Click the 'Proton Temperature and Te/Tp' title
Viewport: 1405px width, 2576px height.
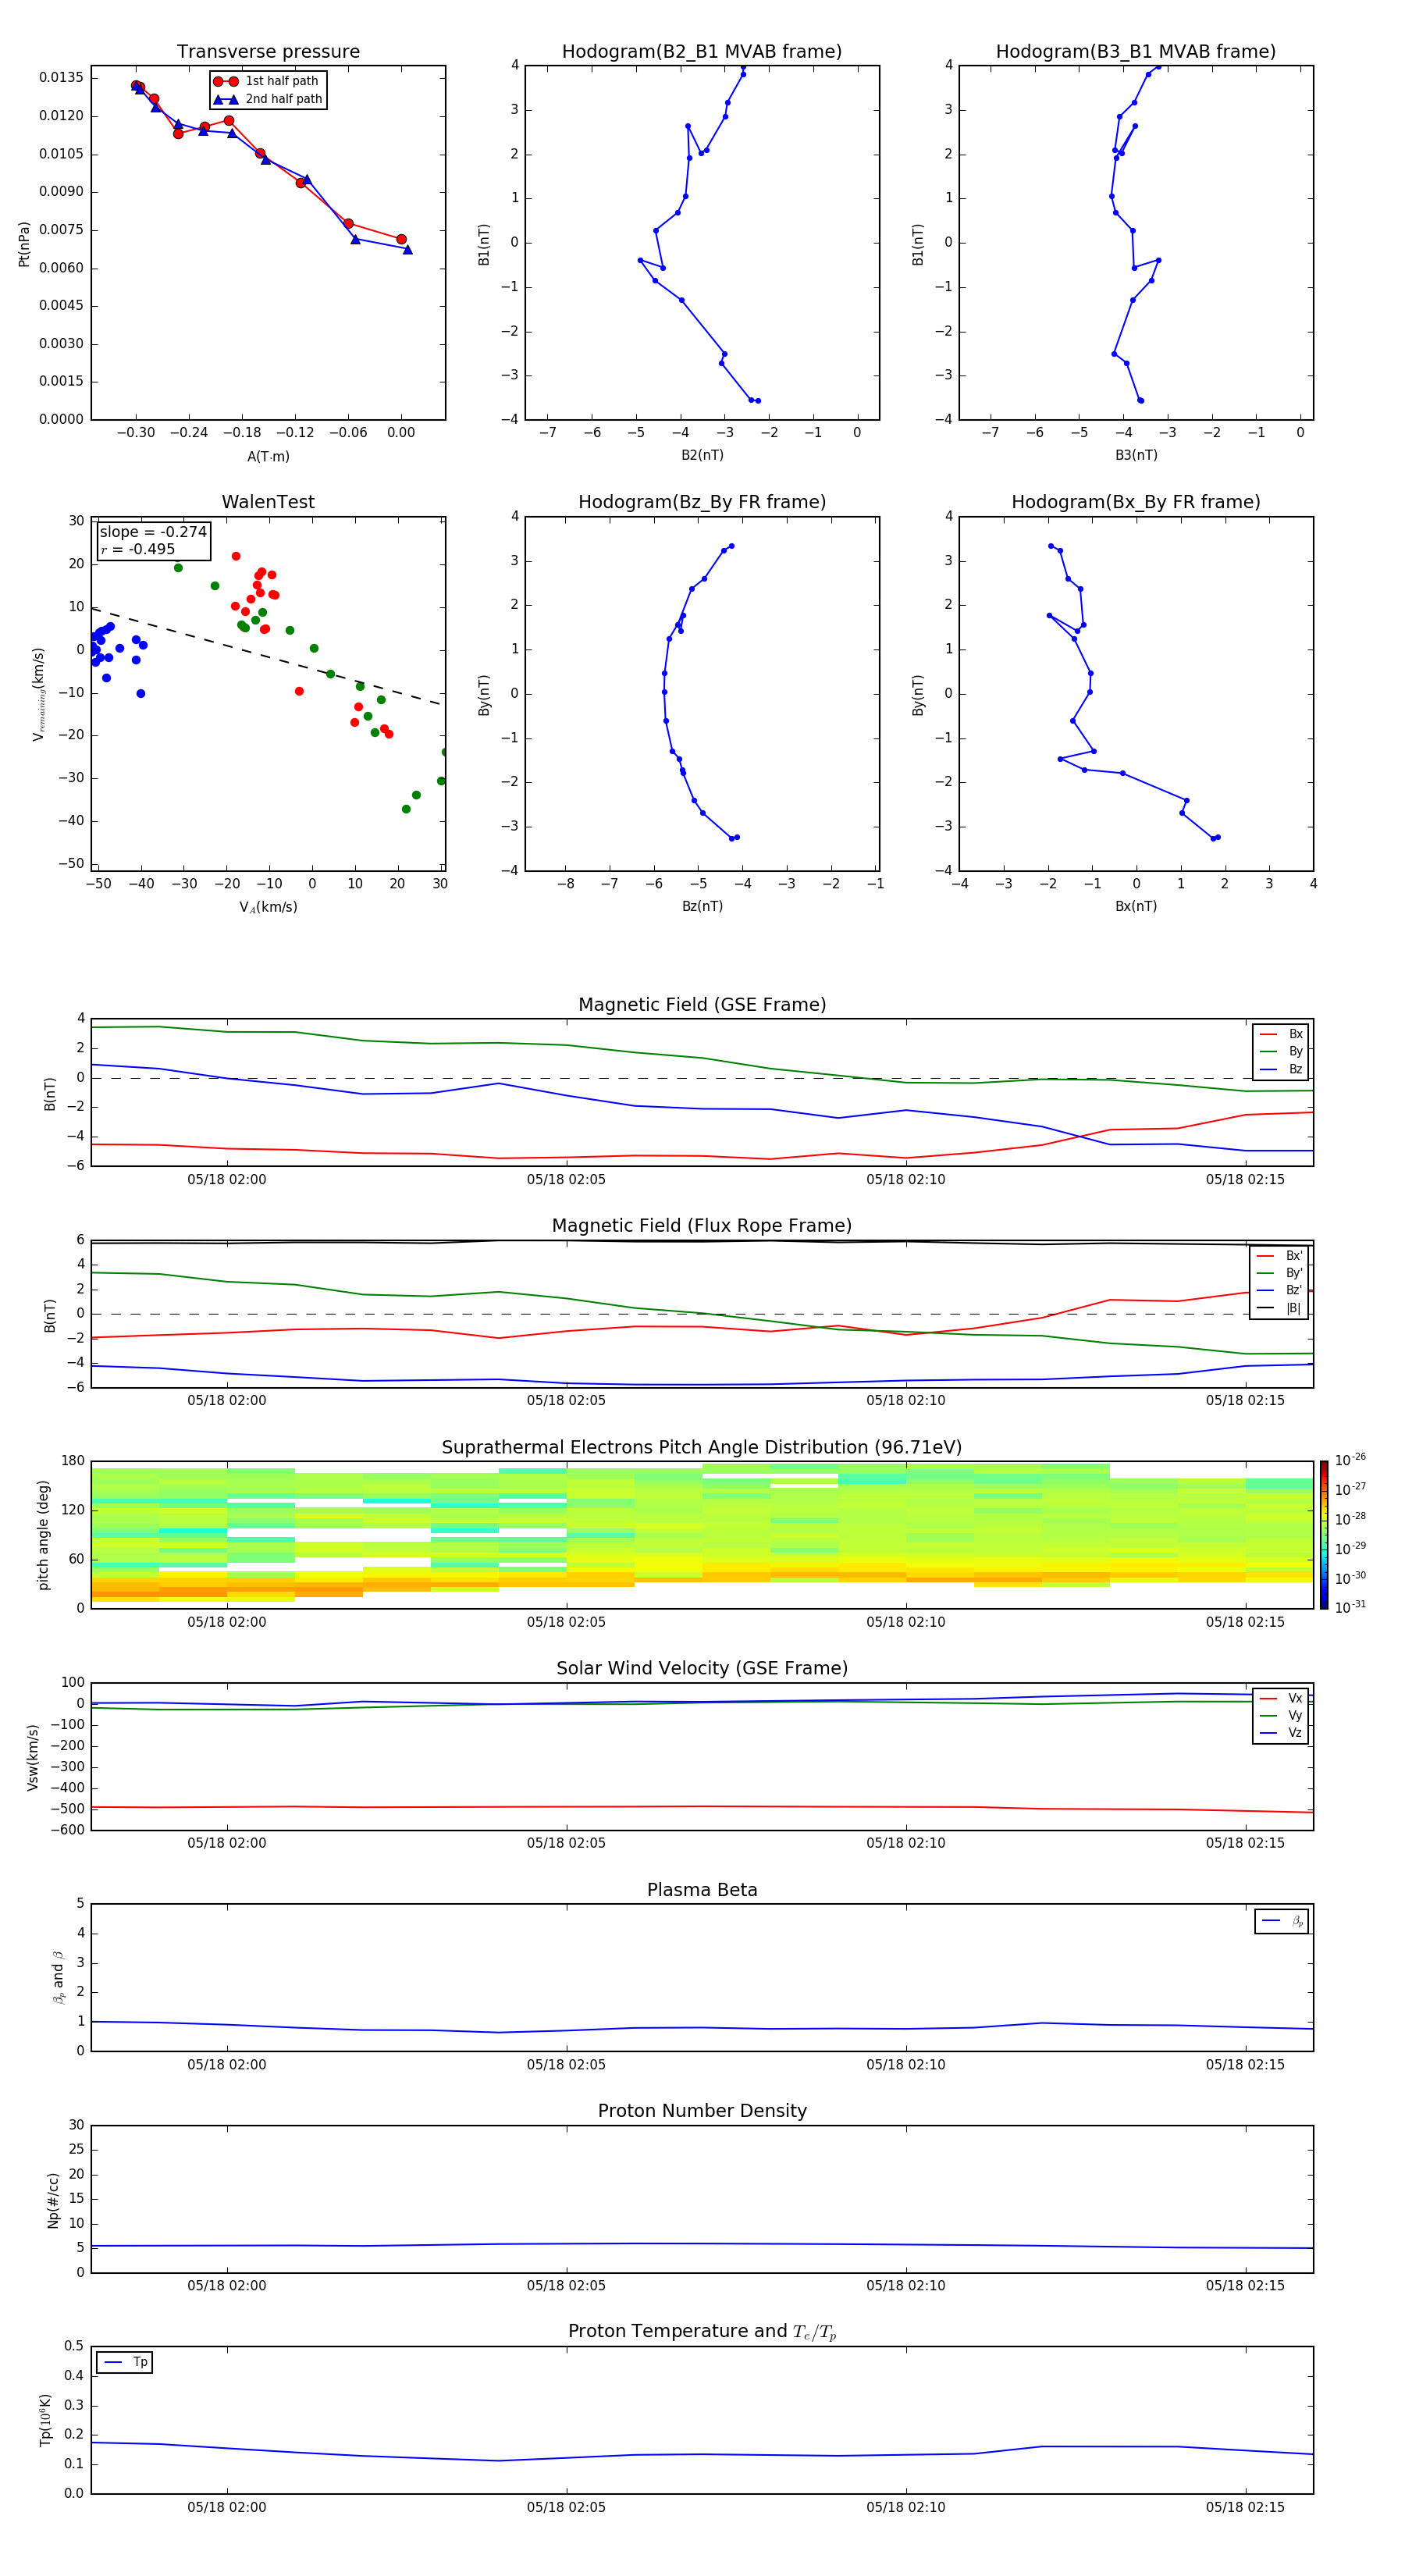[x=702, y=2332]
